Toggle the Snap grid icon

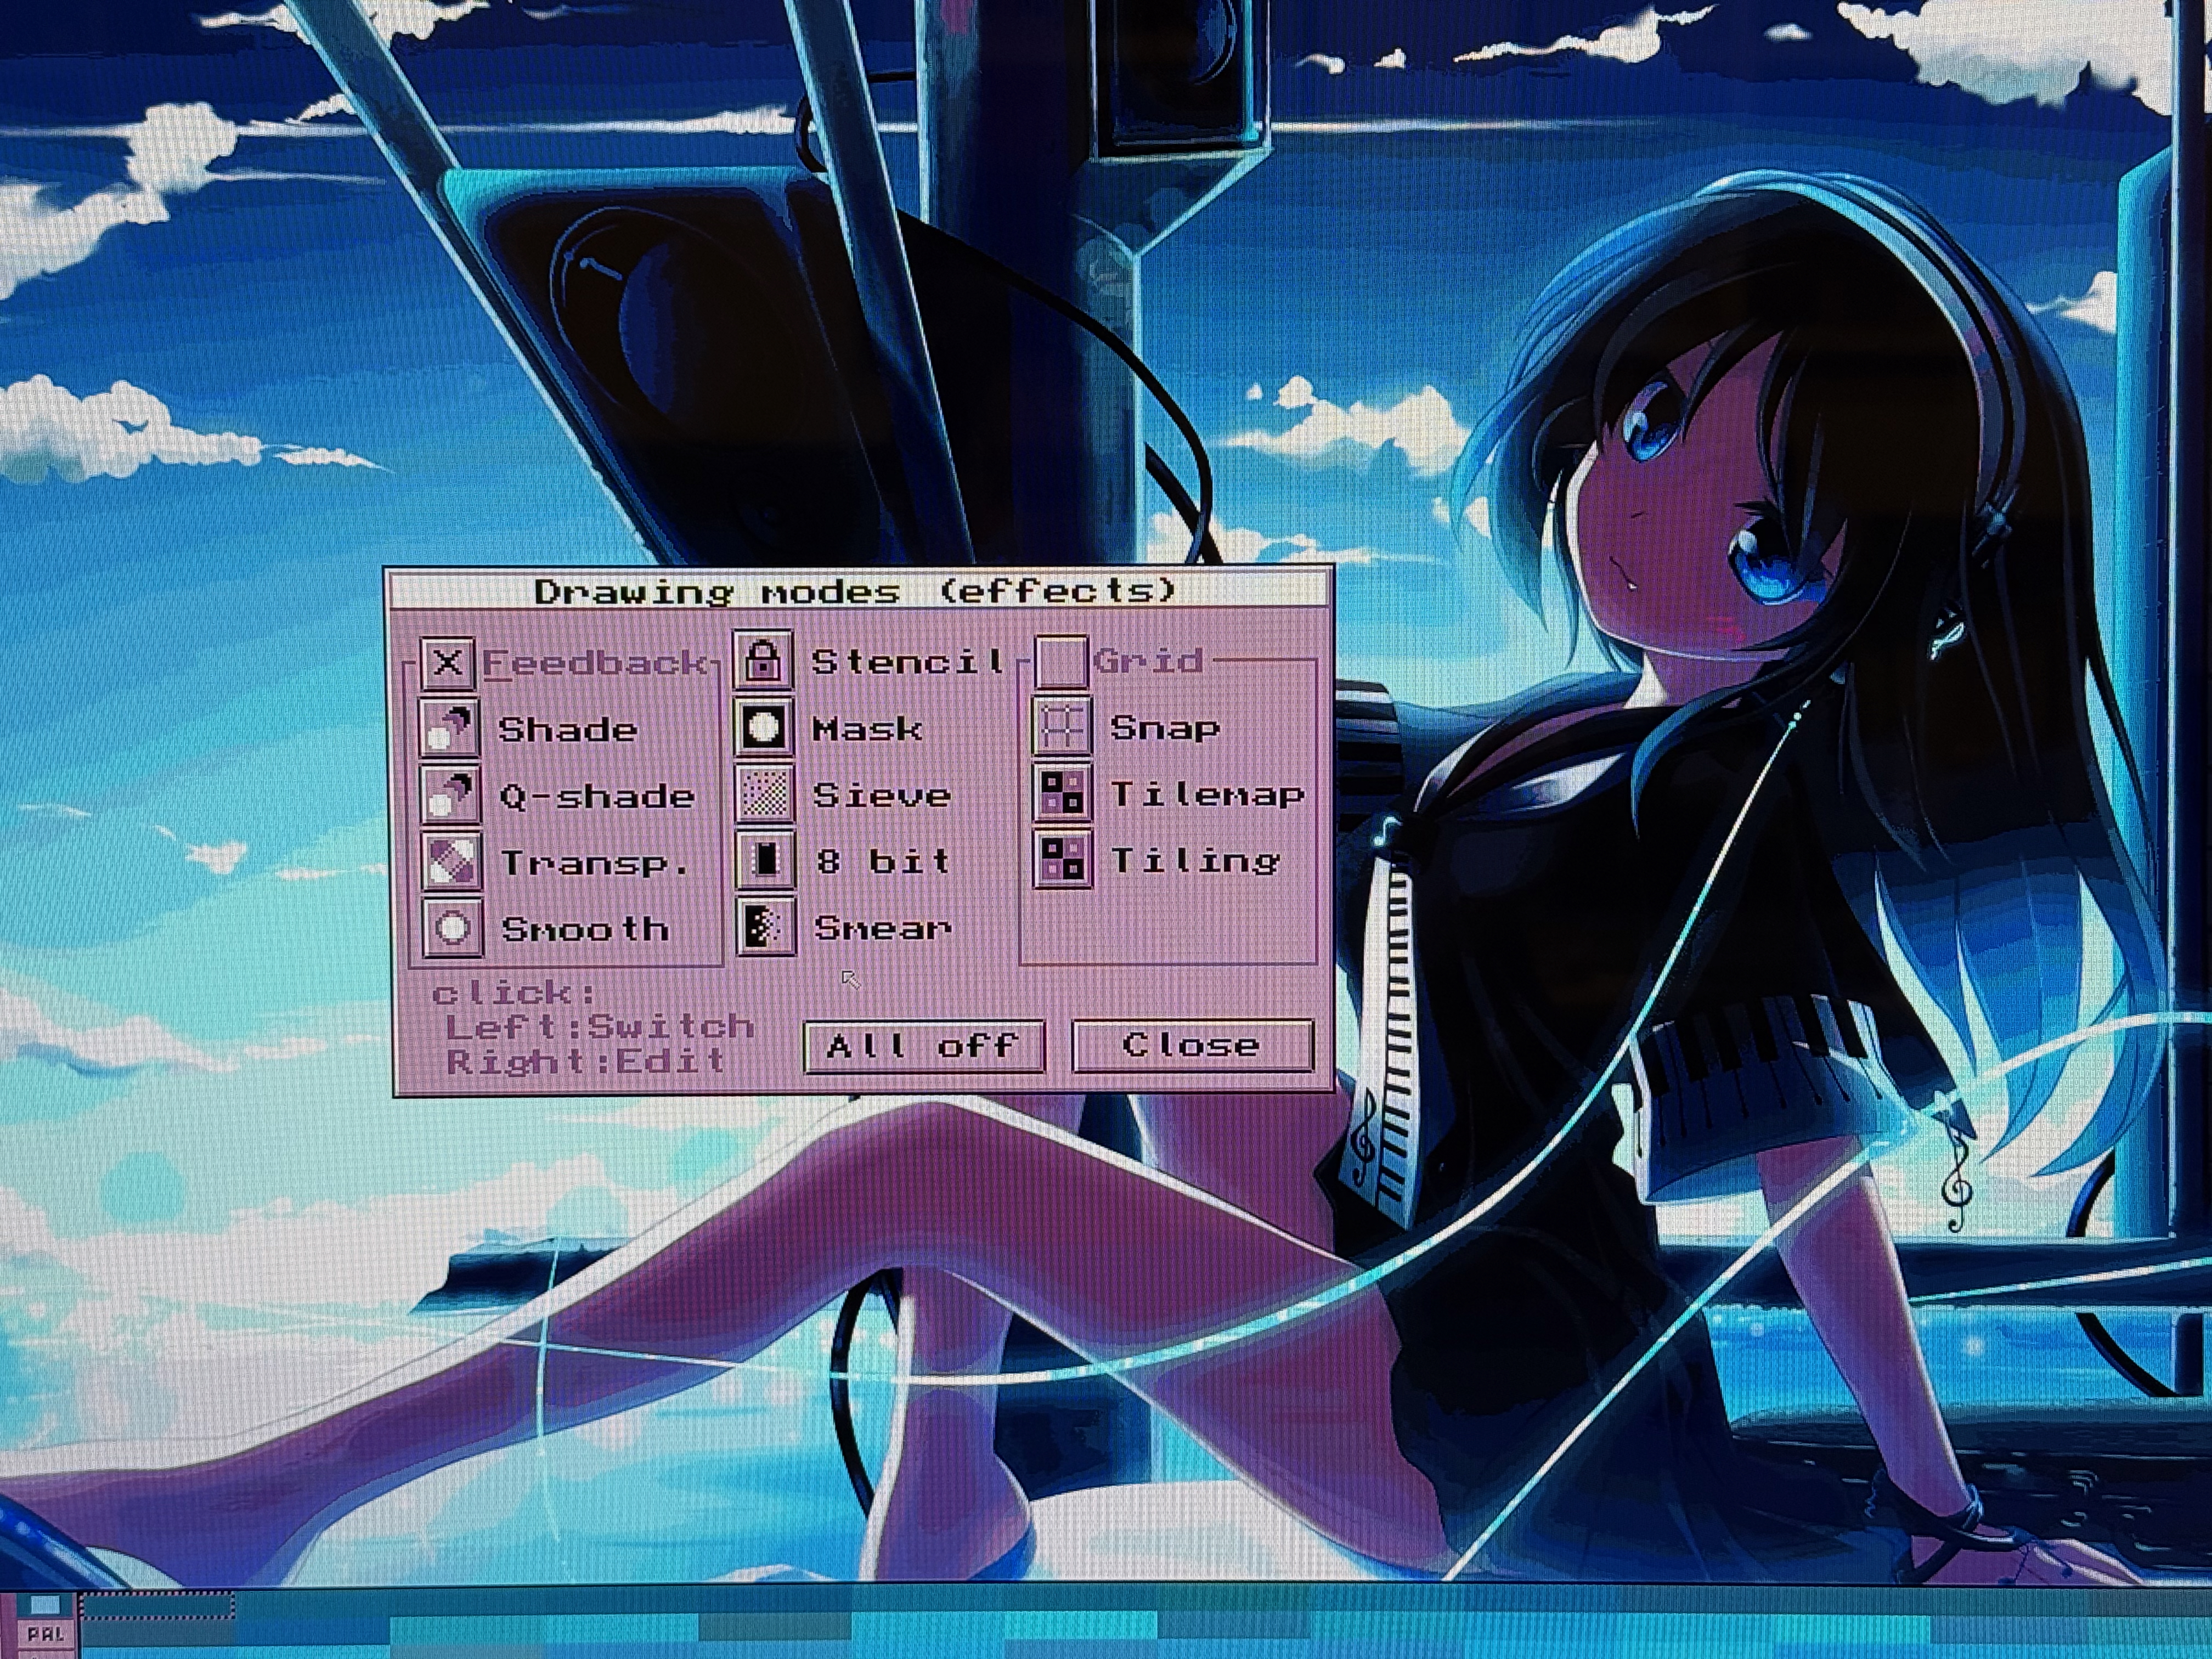[1061, 727]
